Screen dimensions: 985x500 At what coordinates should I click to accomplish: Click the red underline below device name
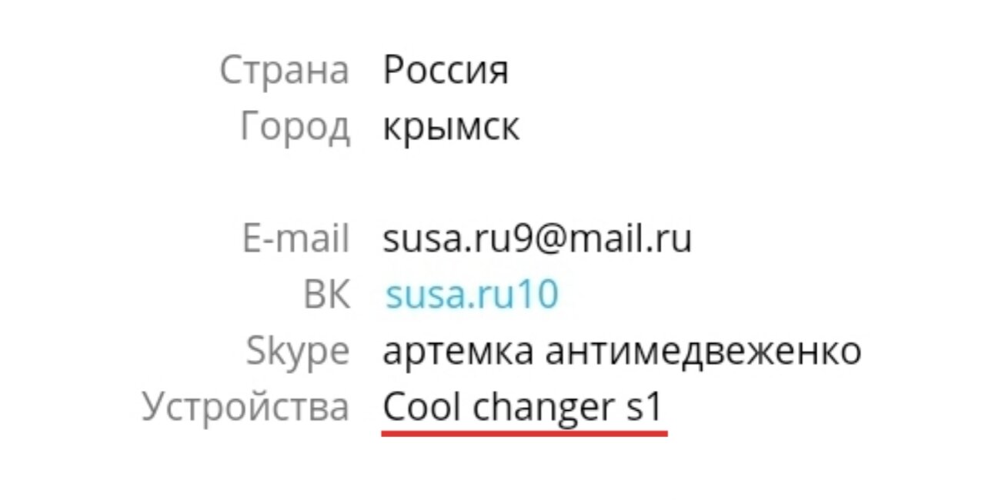[x=524, y=433]
